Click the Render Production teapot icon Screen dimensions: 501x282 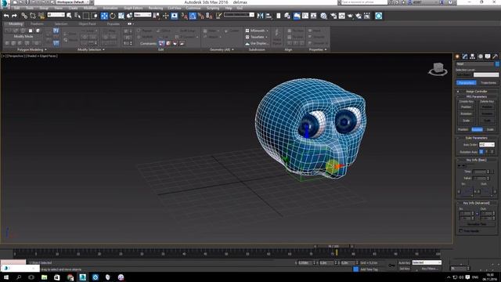click(350, 16)
